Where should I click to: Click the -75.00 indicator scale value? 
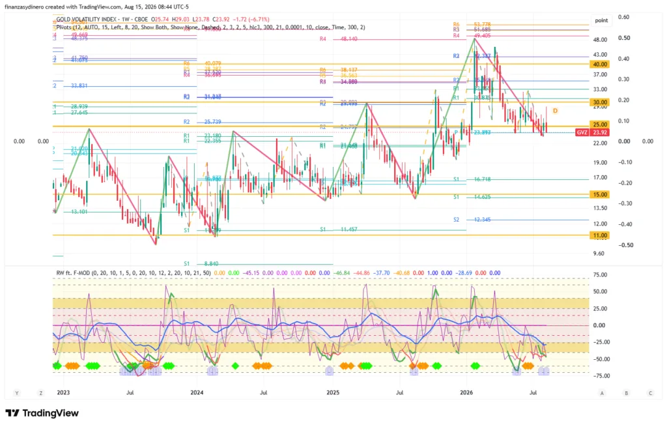click(x=601, y=375)
